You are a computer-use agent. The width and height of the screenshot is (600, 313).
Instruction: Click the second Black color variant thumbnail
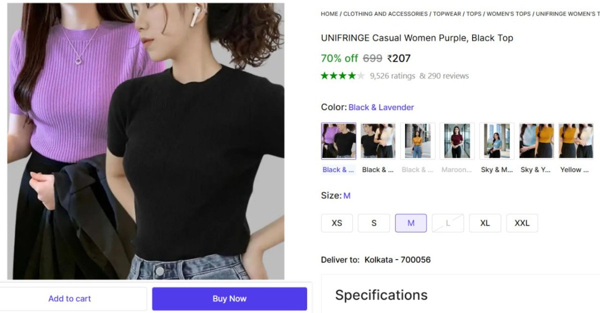click(x=378, y=140)
